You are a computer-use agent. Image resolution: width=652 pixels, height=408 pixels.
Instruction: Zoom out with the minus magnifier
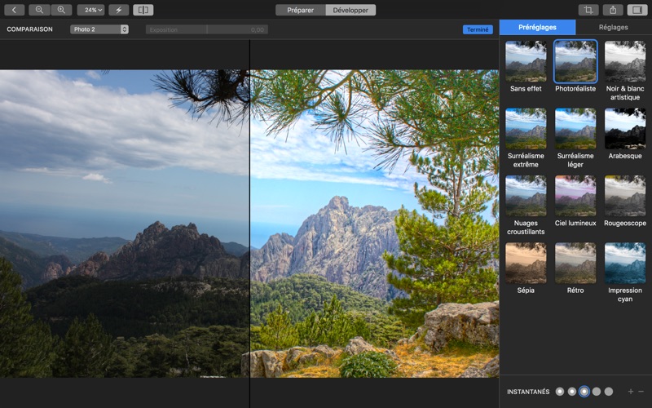39,10
